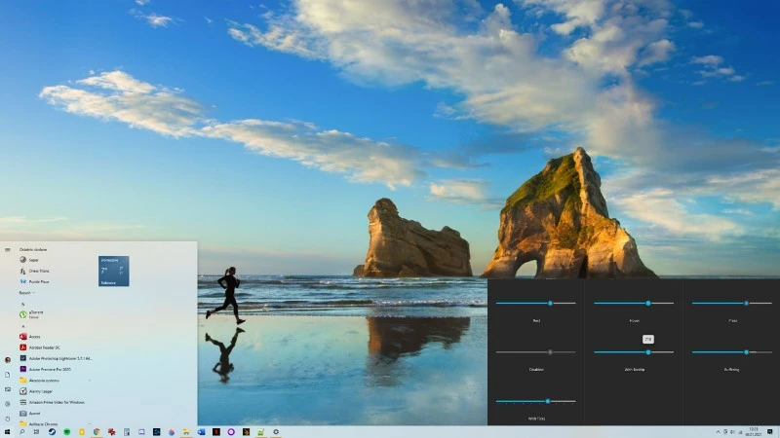Image resolution: width=780 pixels, height=438 pixels.
Task: Click the With tooltip slider thumb
Action: [x=648, y=352]
